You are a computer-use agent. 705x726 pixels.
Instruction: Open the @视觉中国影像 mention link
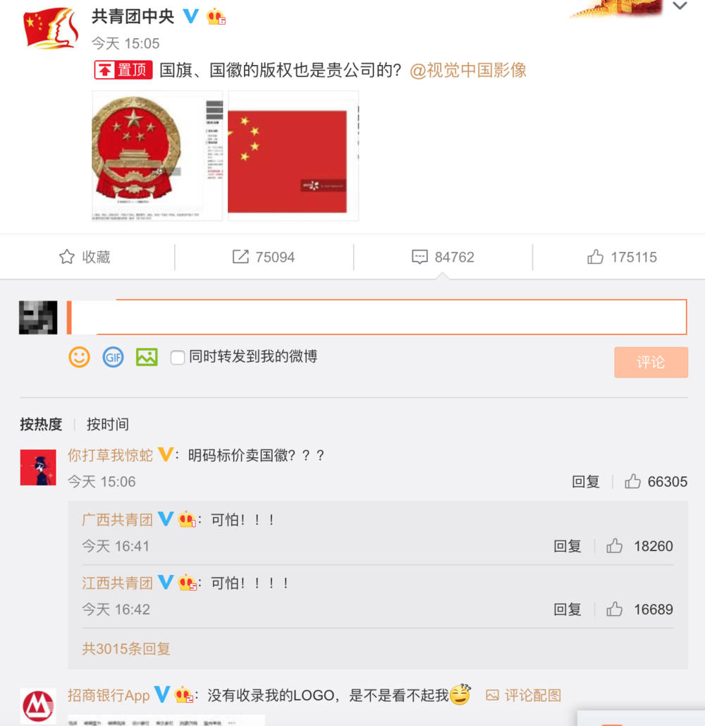[x=468, y=71]
